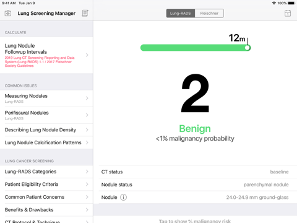297x223 pixels.
Task: Tap the battery indicator in status bar
Action: 291,3
